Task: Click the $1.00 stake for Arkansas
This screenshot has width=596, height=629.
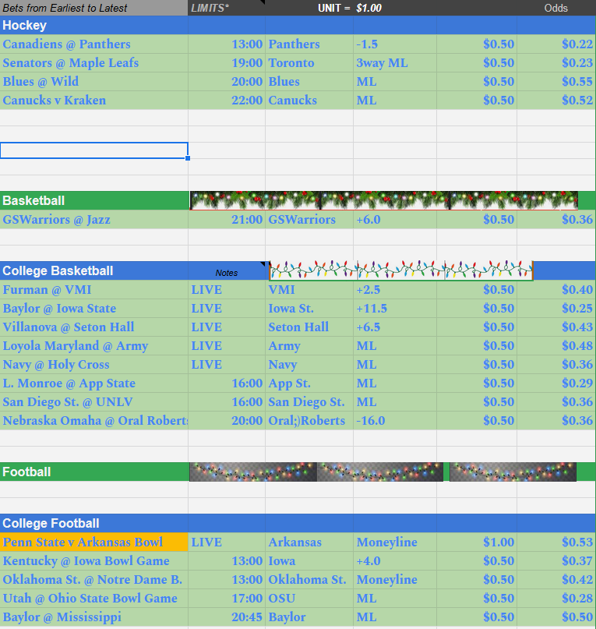Action: pyautogui.click(x=477, y=542)
